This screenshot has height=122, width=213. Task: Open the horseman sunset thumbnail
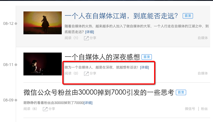click(x=43, y=23)
